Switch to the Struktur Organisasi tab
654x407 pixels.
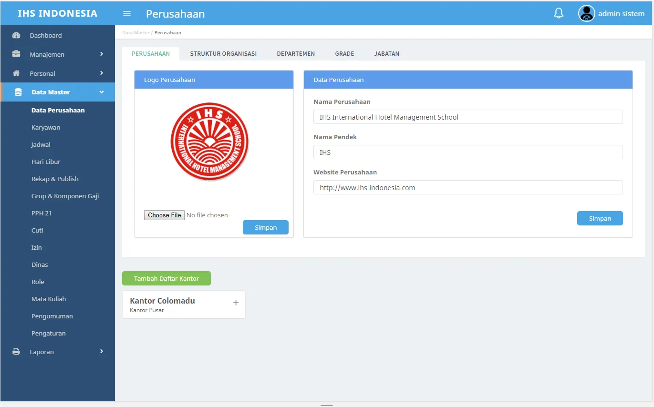(223, 54)
